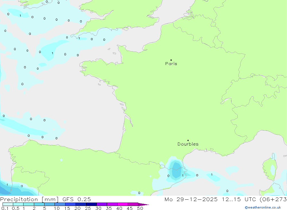The image size is (287, 210).
Task: Click the 'GFS 0.25' model label
Action: click(77, 199)
